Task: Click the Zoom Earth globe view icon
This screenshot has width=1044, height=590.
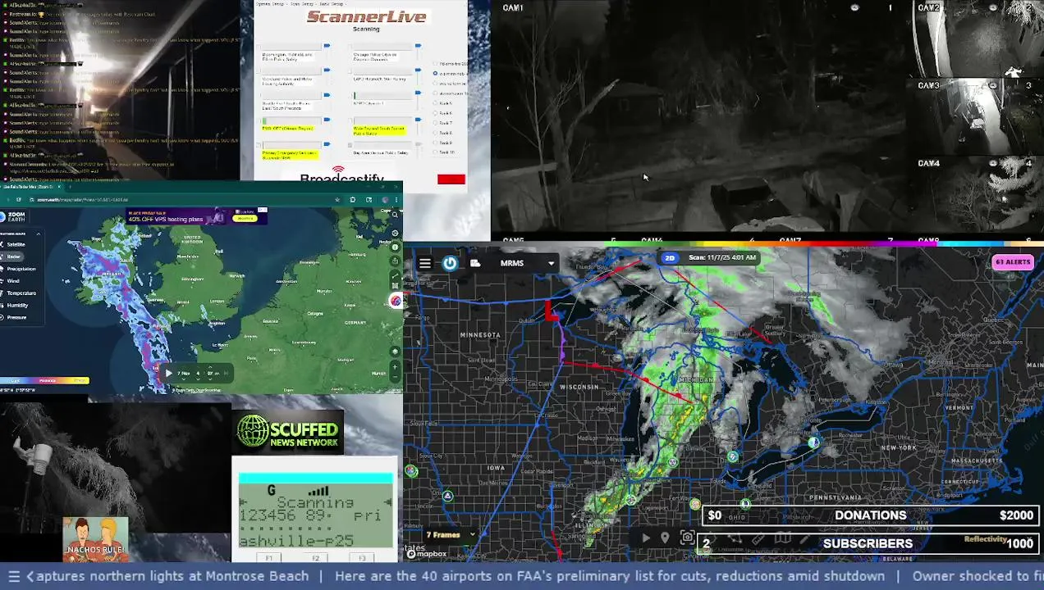Action: 395,351
